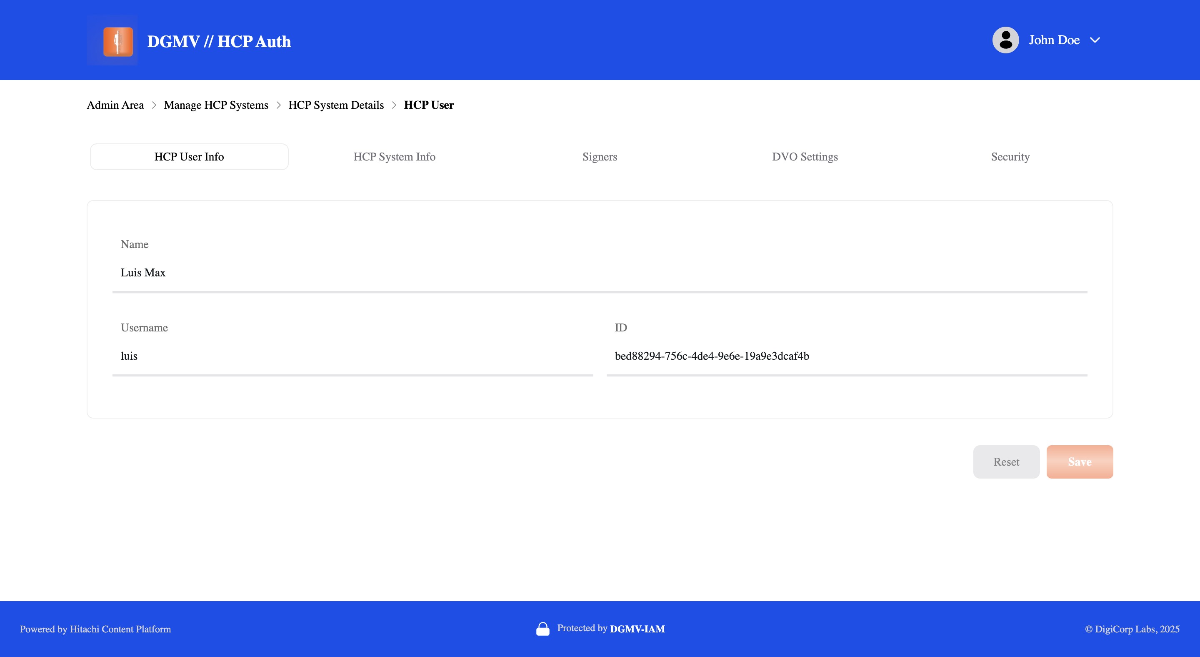Open the Security tab
Viewport: 1200px width, 657px height.
1010,157
